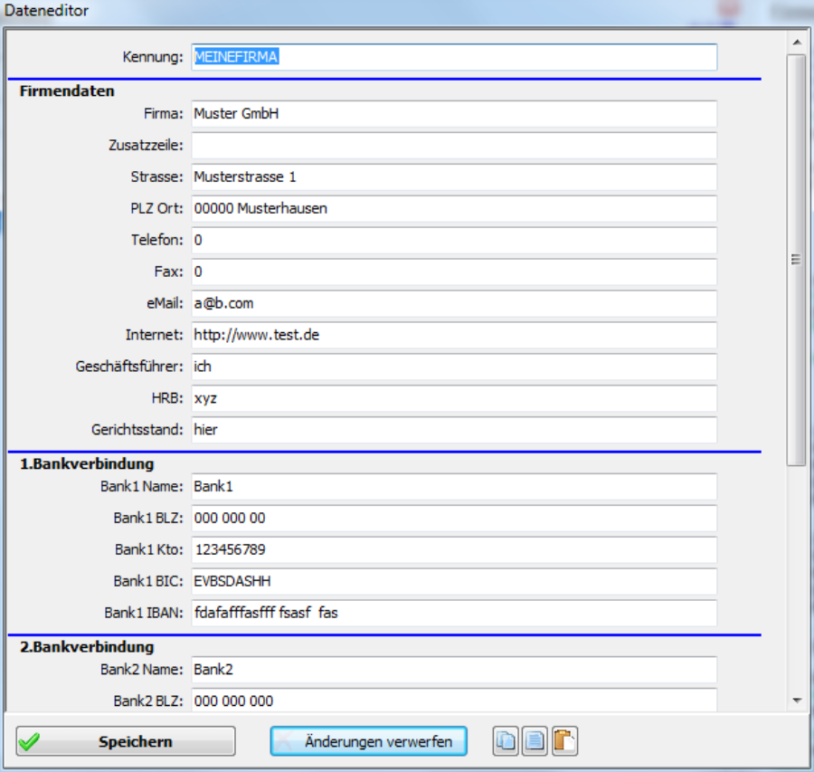Click Speichern button with green checkmark
Viewport: 814px width, 772px height.
tap(126, 741)
